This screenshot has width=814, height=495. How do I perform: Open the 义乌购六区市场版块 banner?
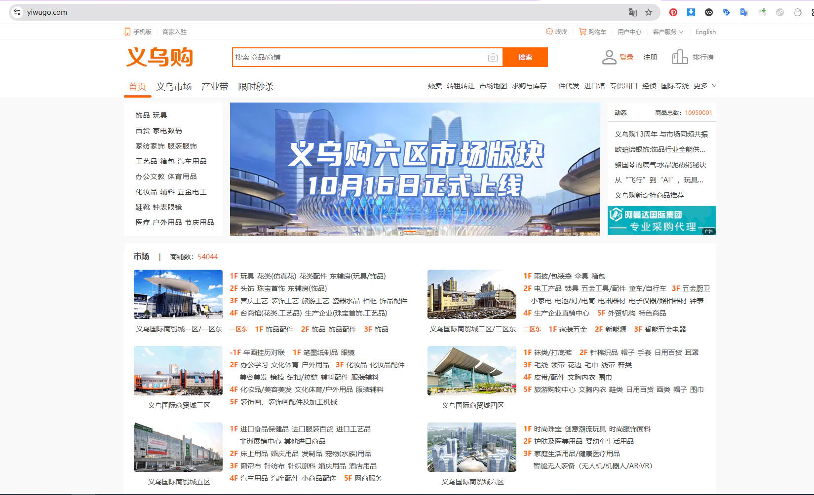click(415, 169)
